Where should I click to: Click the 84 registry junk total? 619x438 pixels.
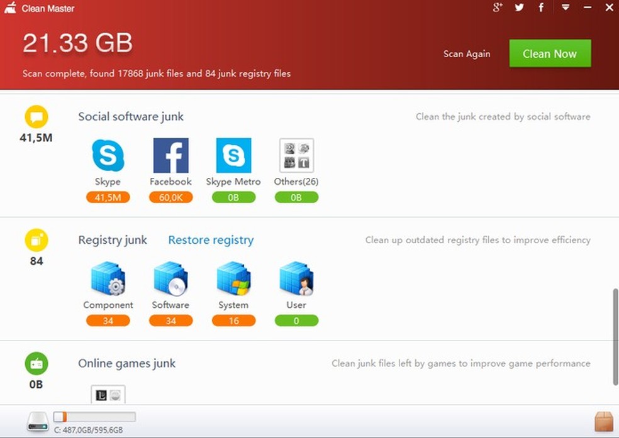pyautogui.click(x=36, y=261)
